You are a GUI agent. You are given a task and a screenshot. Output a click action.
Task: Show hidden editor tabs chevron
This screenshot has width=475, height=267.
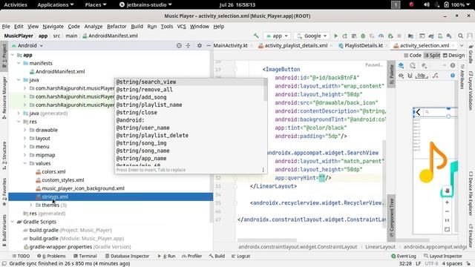coord(462,45)
